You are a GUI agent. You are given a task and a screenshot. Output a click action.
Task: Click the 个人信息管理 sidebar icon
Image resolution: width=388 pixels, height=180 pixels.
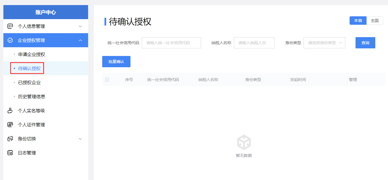[x=10, y=26]
